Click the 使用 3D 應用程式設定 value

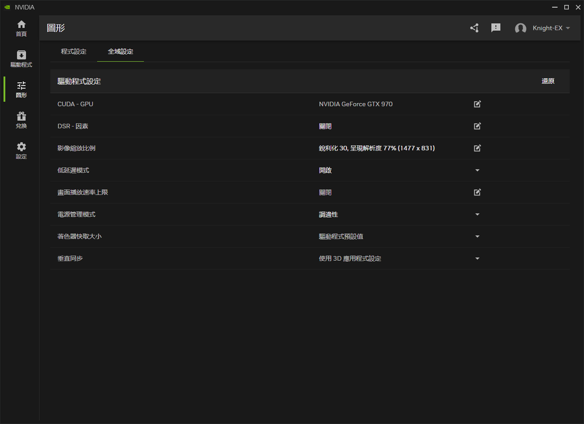(x=350, y=258)
